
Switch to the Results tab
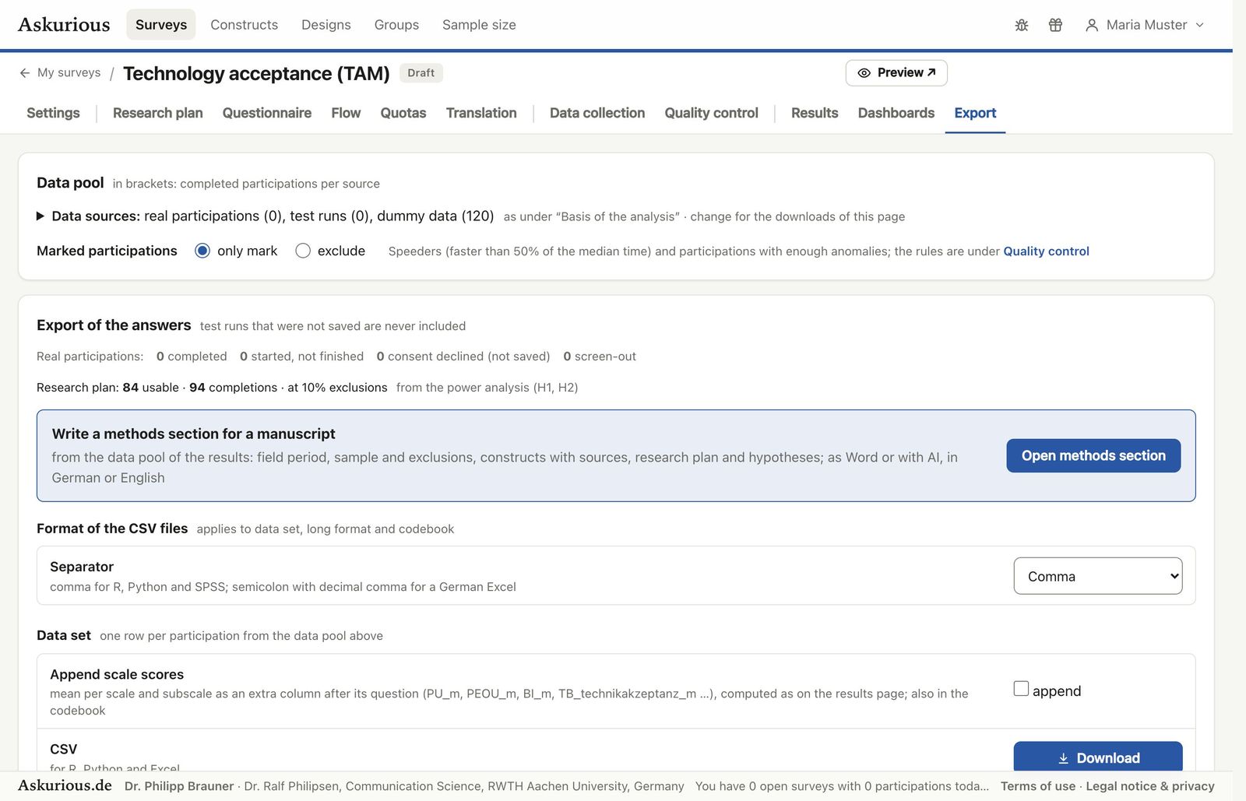point(815,113)
